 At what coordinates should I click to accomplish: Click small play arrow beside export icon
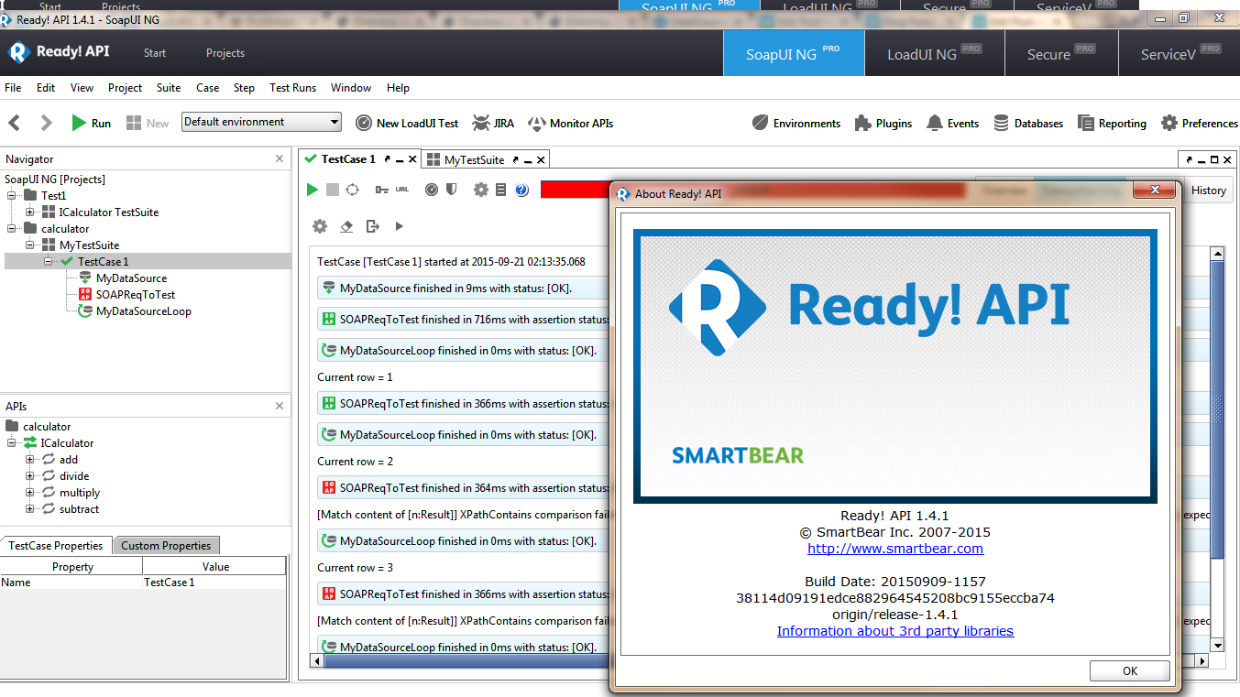coord(399,226)
